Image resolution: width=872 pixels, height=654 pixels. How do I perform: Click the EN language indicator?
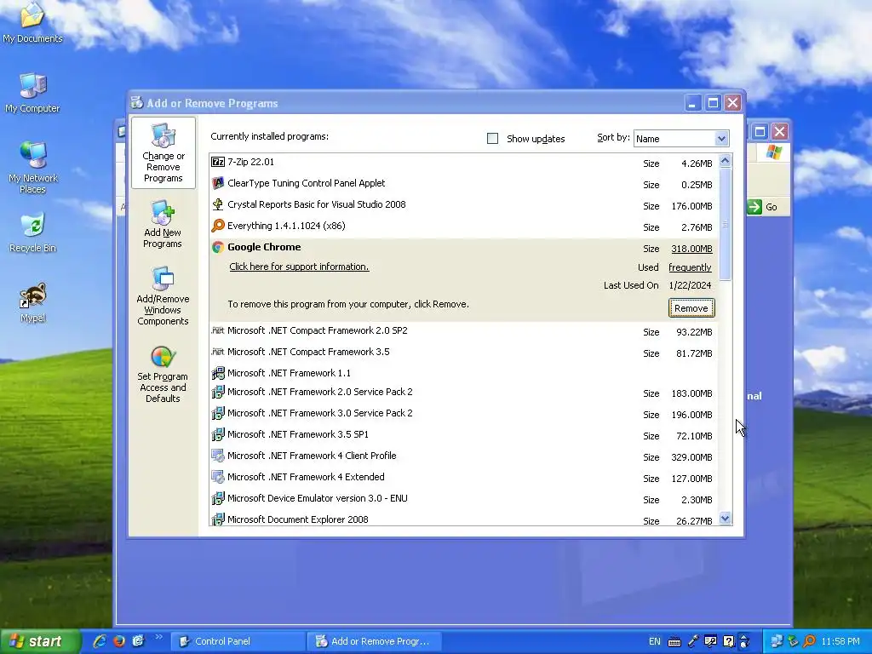point(655,641)
